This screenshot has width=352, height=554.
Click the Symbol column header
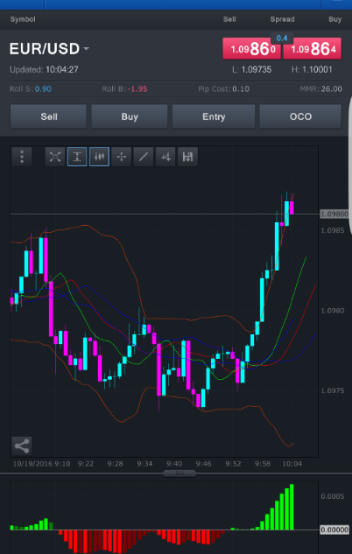tap(23, 19)
